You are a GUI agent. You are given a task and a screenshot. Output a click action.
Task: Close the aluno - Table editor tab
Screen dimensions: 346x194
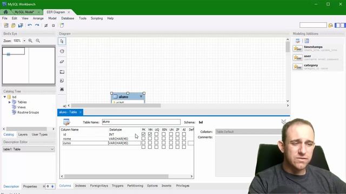point(81,112)
